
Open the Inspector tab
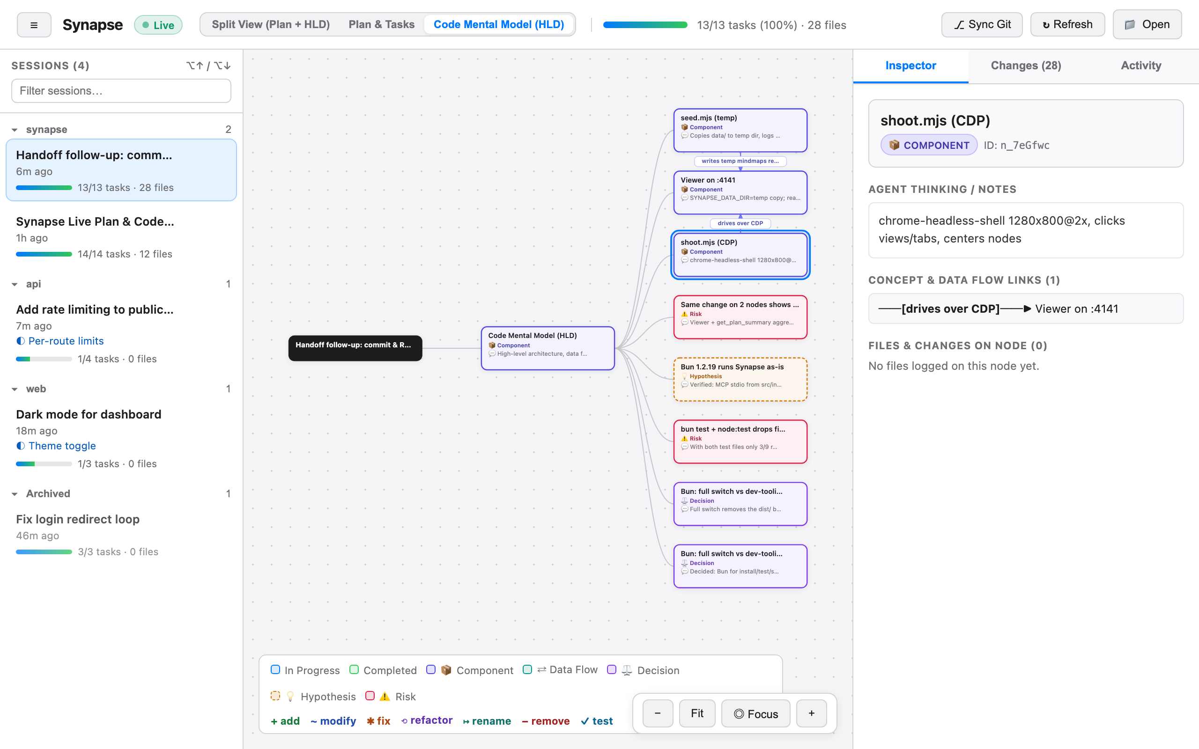point(910,66)
